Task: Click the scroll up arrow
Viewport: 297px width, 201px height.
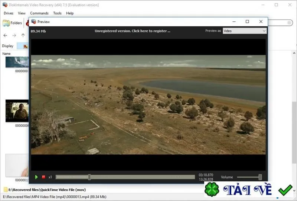Action: tap(294, 53)
